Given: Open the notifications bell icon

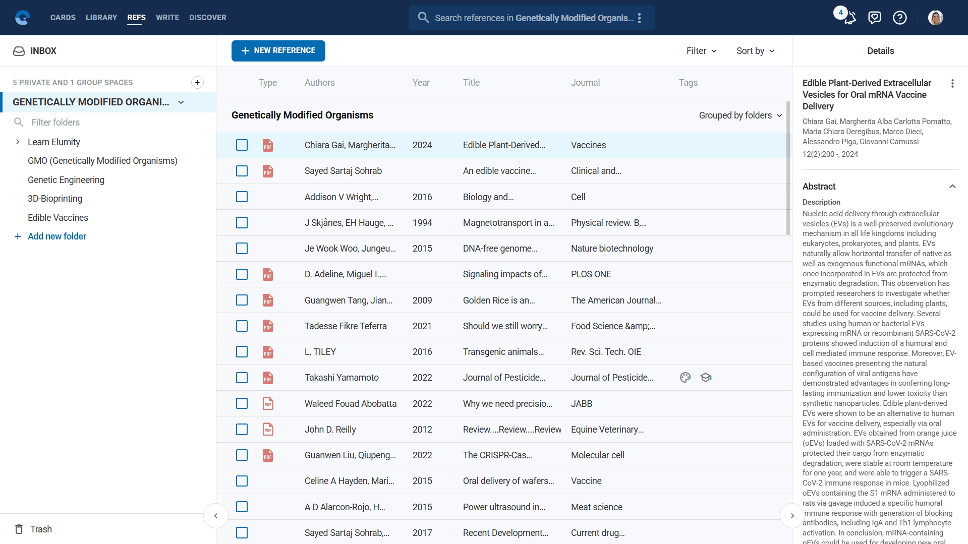Looking at the screenshot, I should [x=849, y=18].
